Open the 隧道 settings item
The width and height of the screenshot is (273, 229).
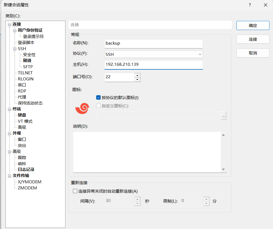(x=27, y=61)
